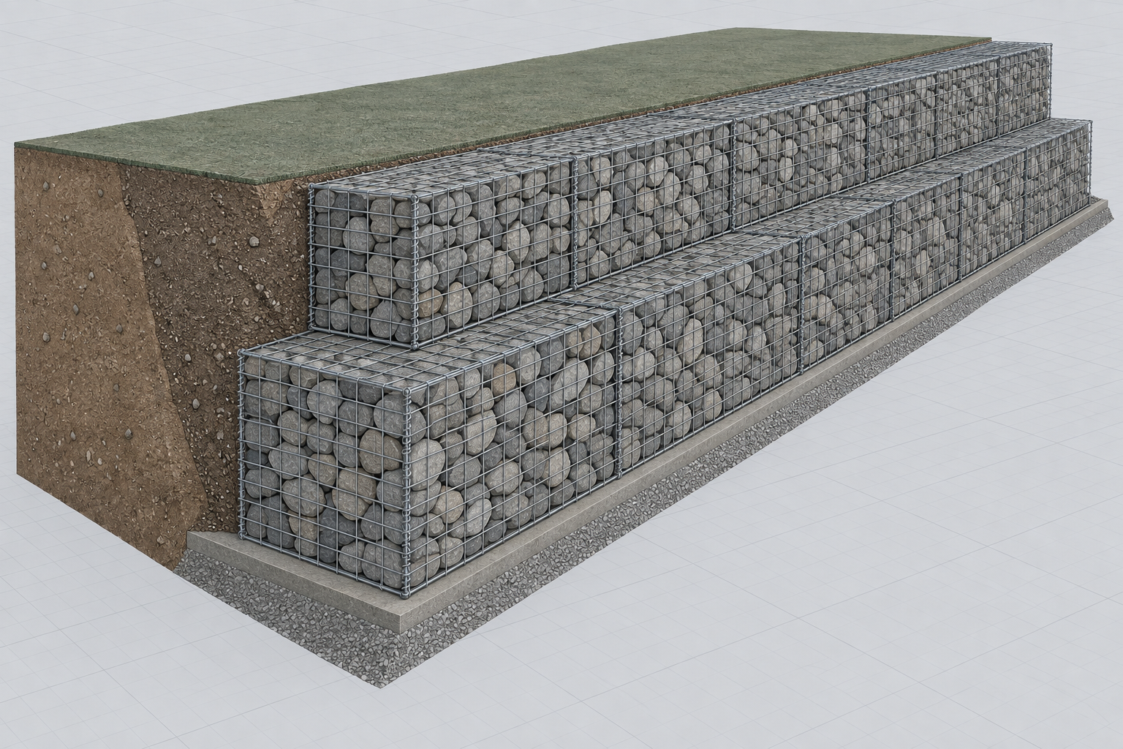Click the third upper-tier gabion basket
Screen dimensions: 1123x749
click(x=800, y=161)
